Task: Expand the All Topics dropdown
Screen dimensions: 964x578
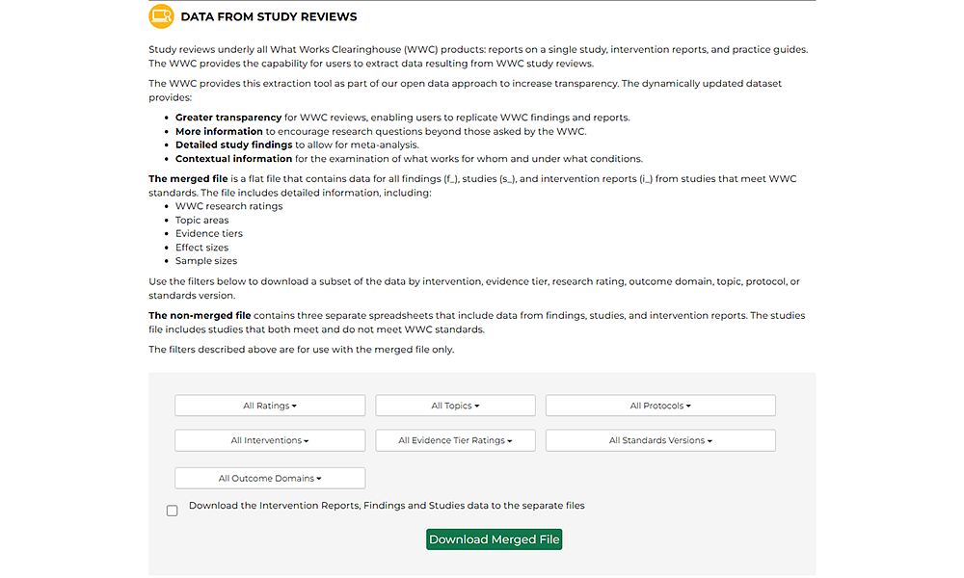Action: [x=455, y=406]
